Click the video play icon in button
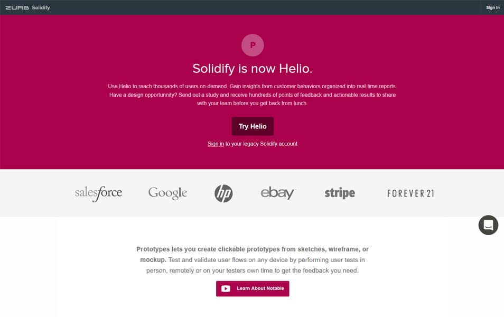 [226, 288]
